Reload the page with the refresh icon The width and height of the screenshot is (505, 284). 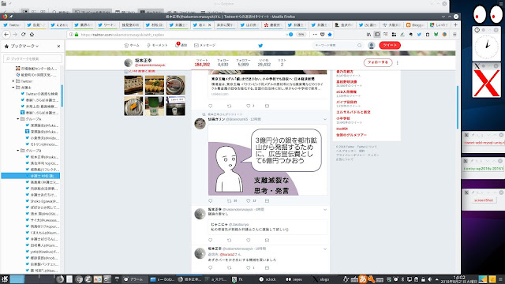[23, 35]
